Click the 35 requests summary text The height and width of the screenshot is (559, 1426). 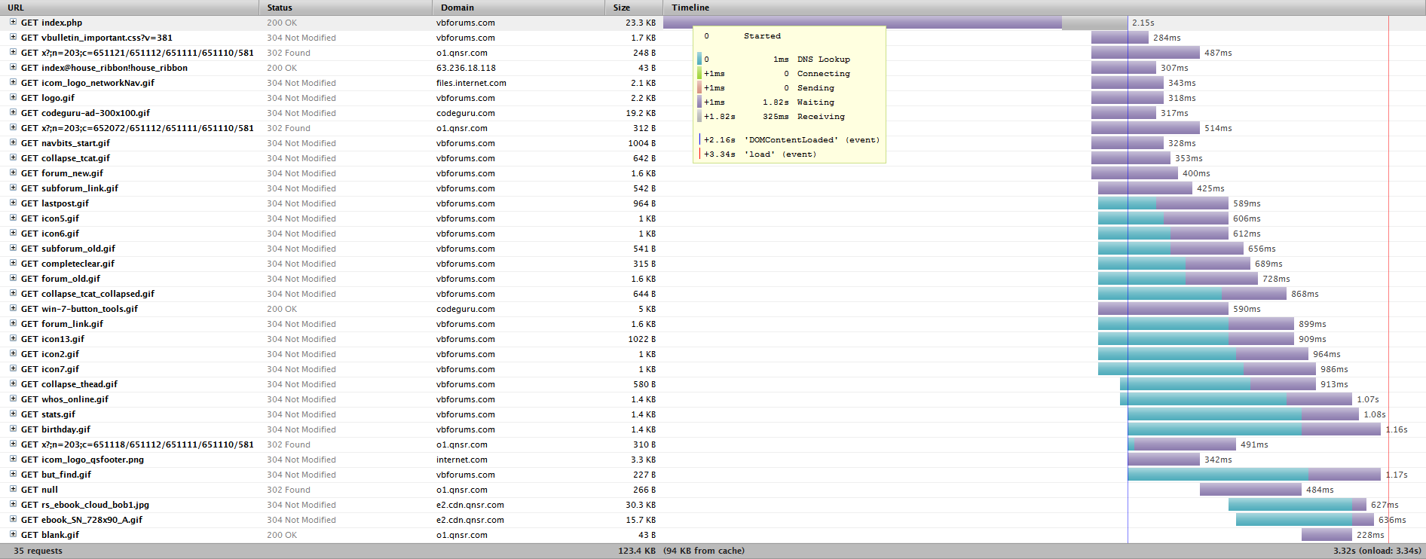click(38, 551)
